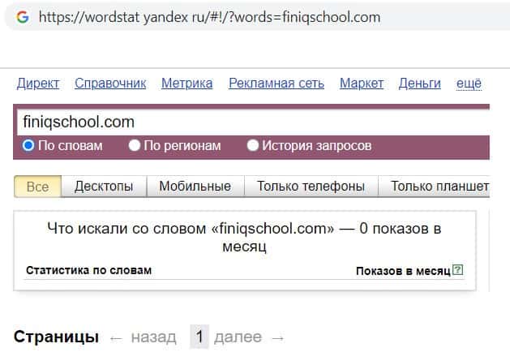This screenshot has height=352, width=510.
Task: Switch to the Только телефоны tab
Action: click(x=311, y=187)
